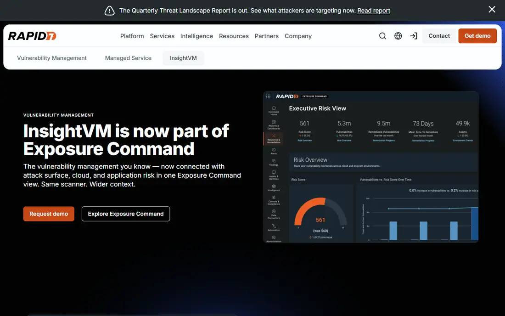Click the app grid icon in the dashboard
Viewport: 505px width, 316px height.
tap(268, 96)
